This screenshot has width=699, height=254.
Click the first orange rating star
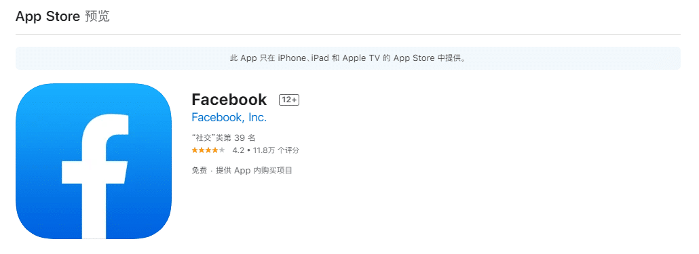pos(195,150)
